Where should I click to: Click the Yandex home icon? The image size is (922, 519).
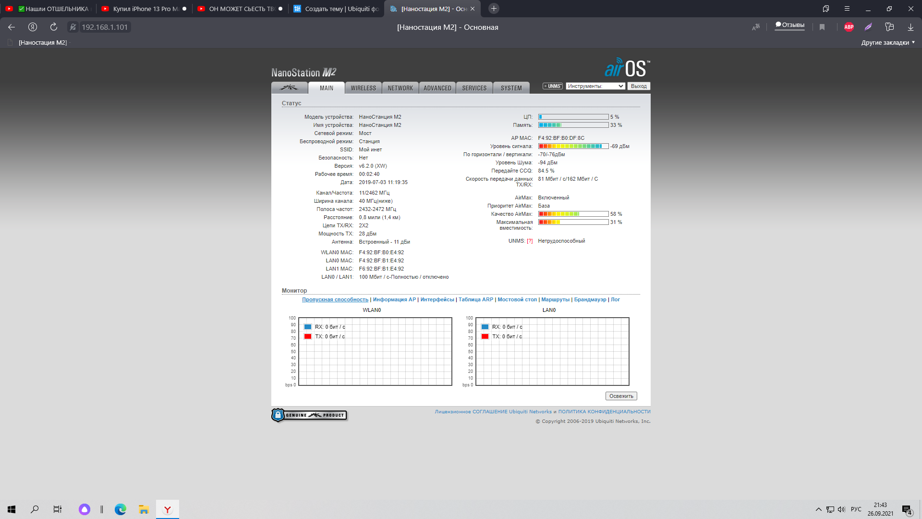33,27
